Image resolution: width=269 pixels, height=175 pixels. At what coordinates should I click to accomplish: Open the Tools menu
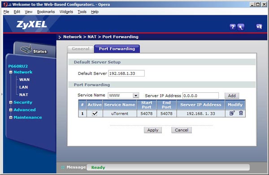[82, 12]
